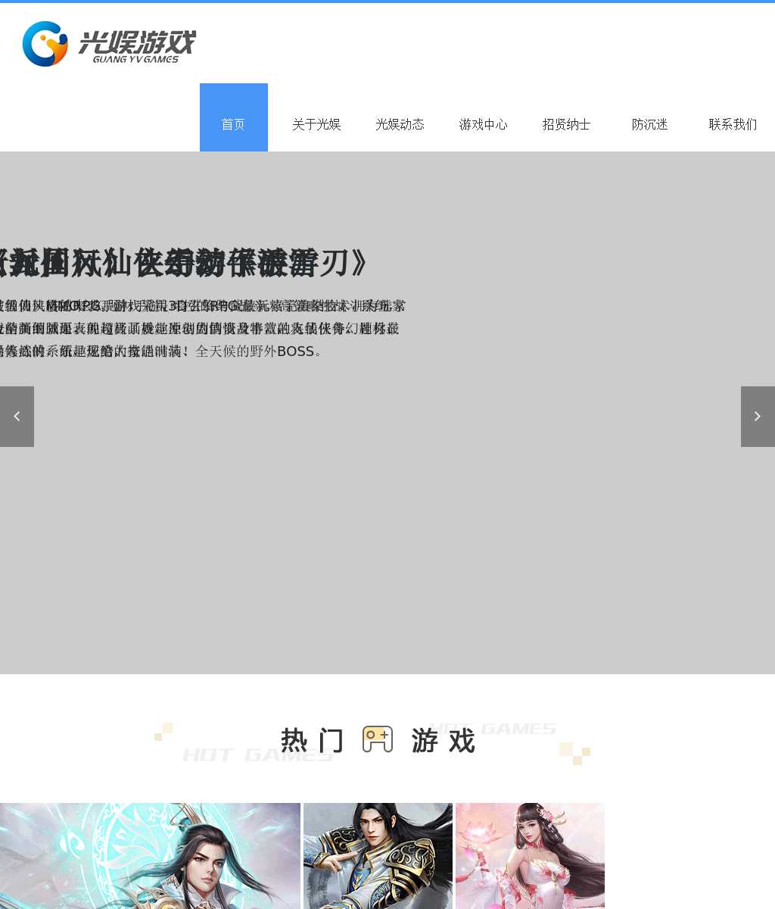This screenshot has width=775, height=909.
Task: Click the large banner slide title text
Action: pyautogui.click(x=182, y=263)
